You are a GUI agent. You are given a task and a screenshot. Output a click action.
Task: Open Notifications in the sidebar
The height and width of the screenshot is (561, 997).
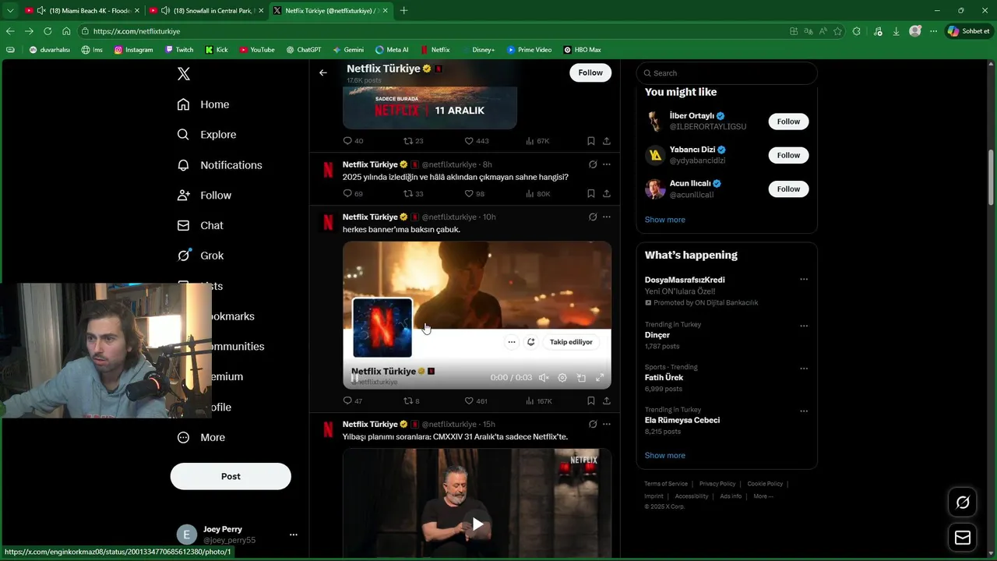220,165
